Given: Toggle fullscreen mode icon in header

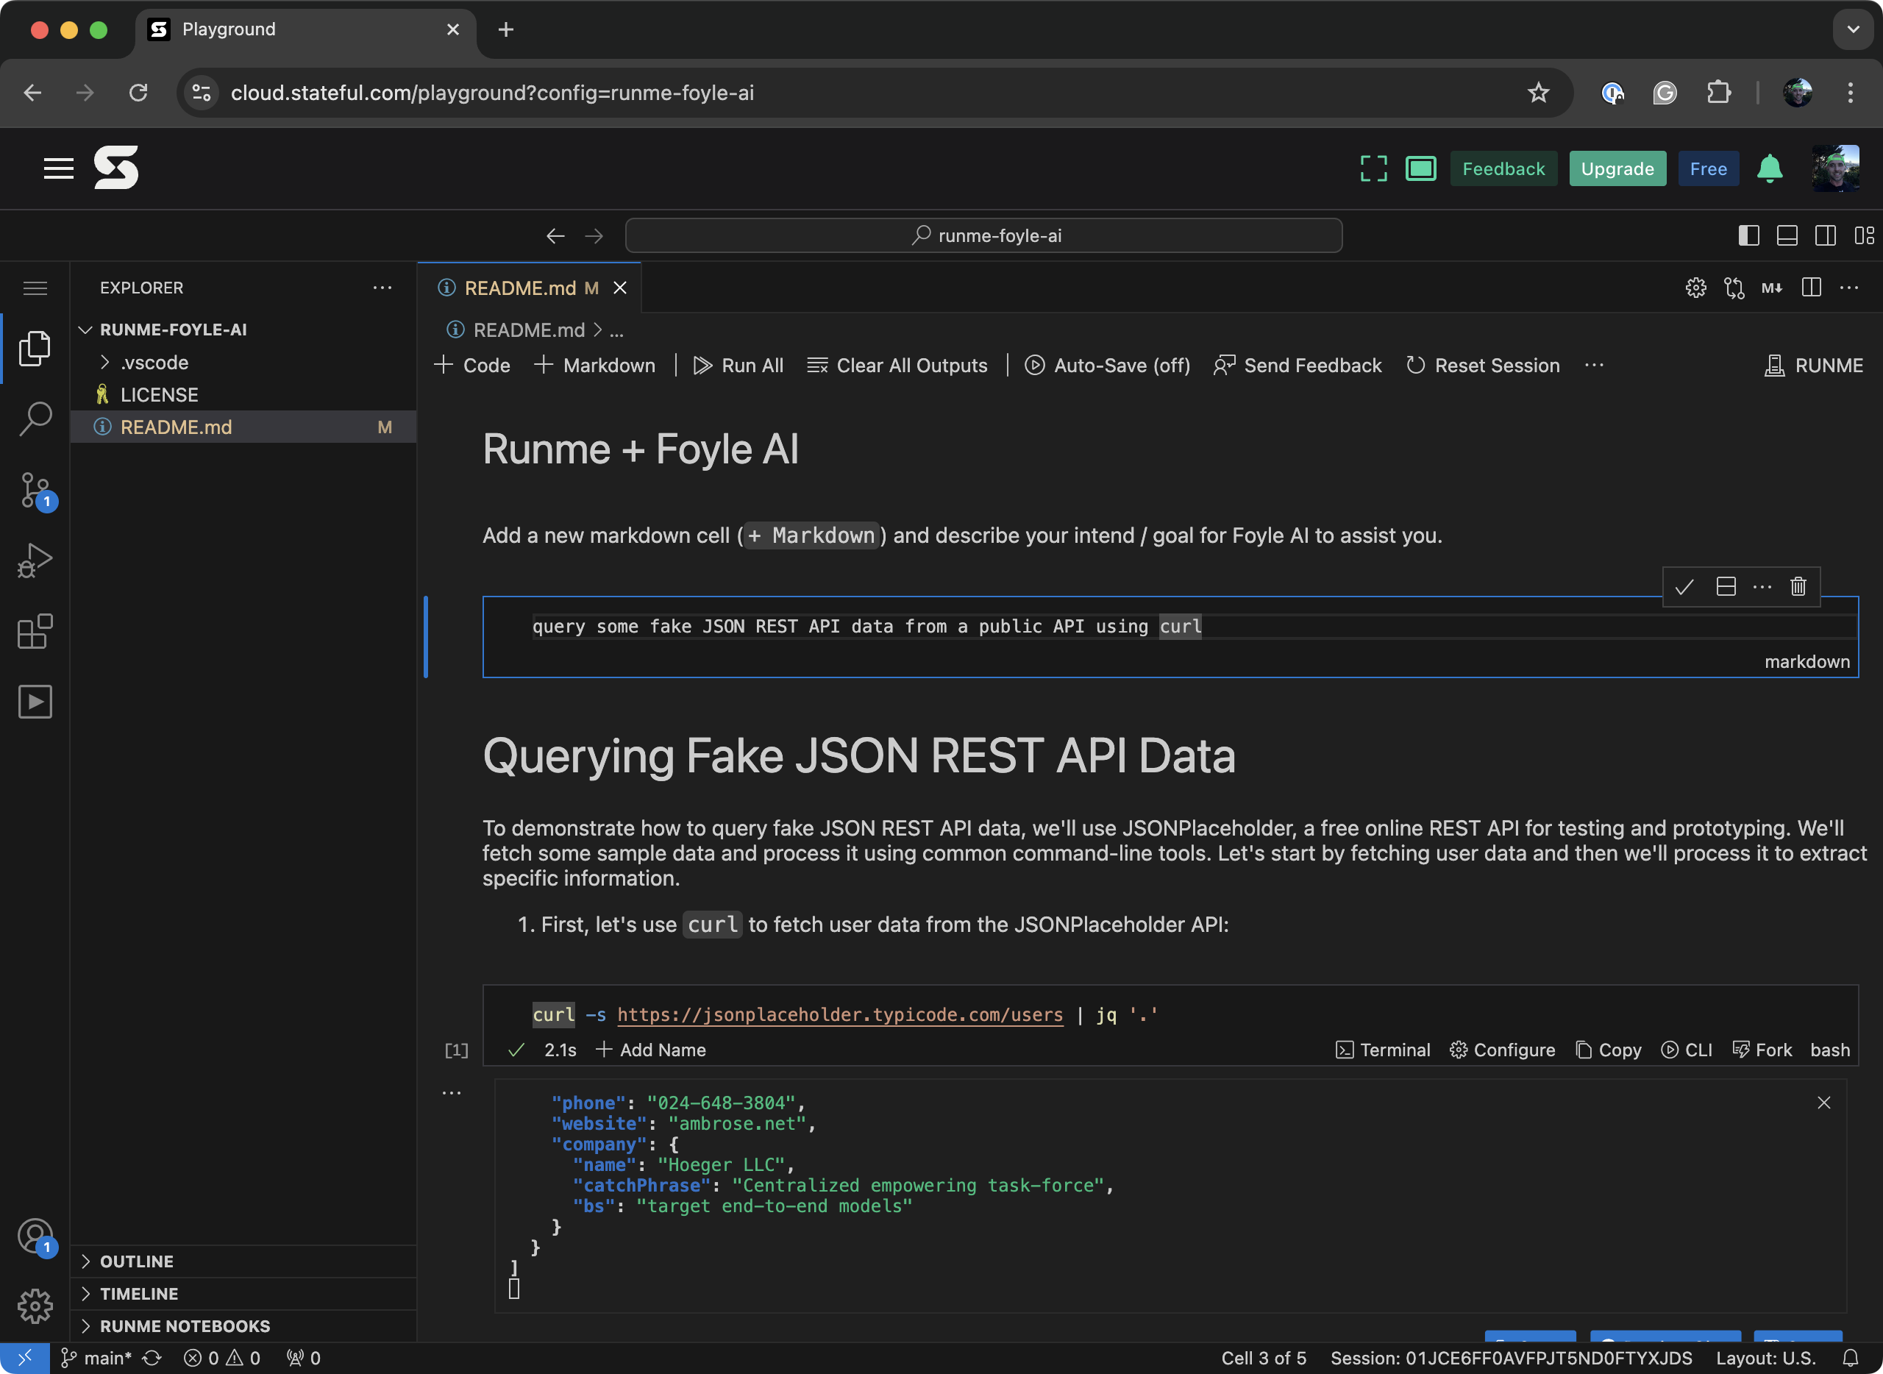Looking at the screenshot, I should [x=1373, y=169].
